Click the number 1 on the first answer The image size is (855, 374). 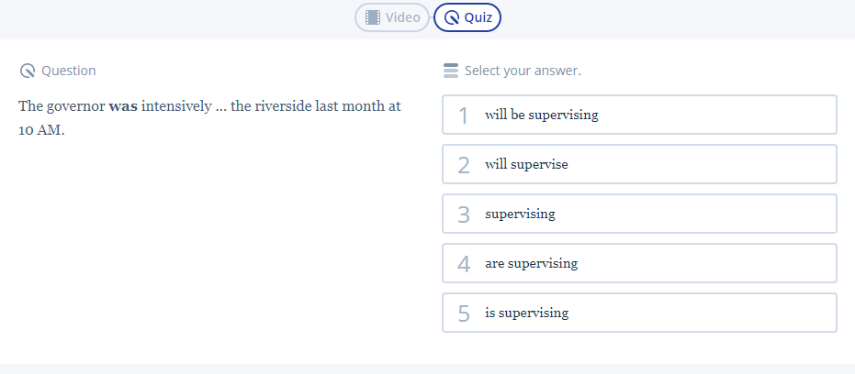tap(464, 115)
